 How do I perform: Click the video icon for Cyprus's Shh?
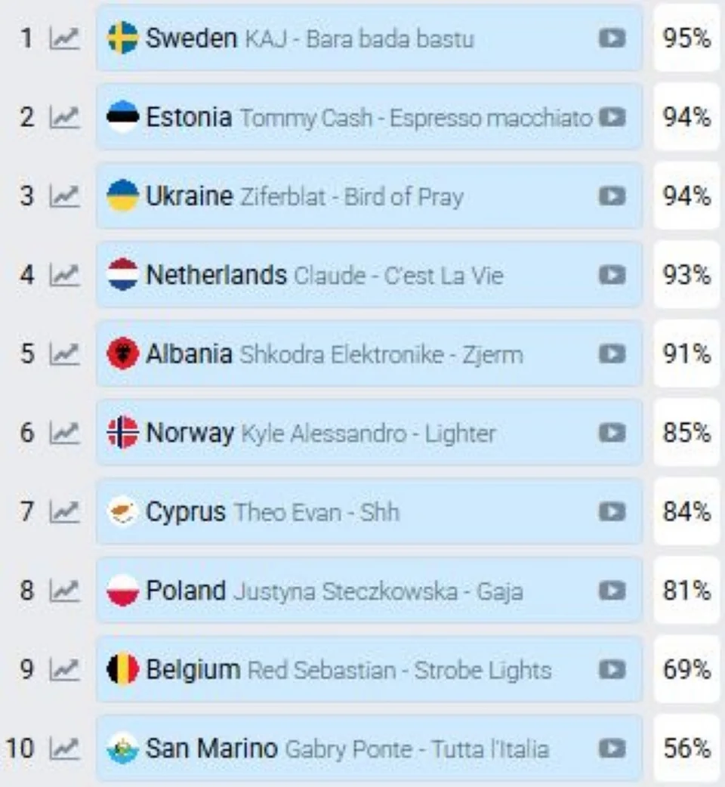(x=612, y=511)
